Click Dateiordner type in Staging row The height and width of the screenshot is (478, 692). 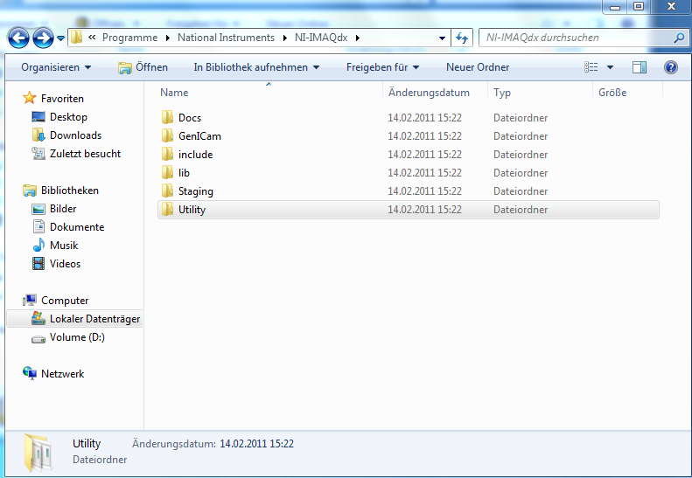(x=521, y=191)
